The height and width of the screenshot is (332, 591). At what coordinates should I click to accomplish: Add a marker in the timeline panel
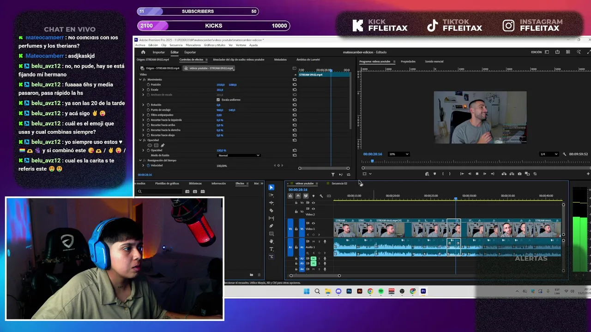click(313, 196)
